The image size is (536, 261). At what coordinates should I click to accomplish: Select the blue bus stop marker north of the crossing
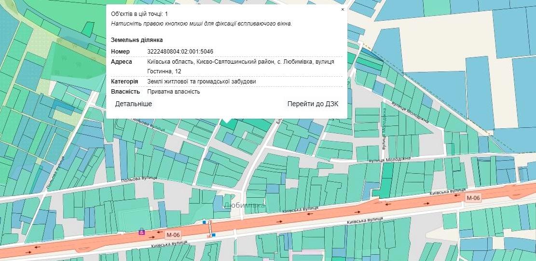205,222
